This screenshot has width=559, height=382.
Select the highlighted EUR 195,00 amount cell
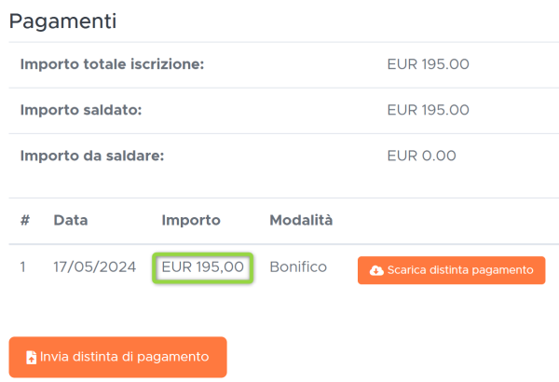click(x=203, y=268)
